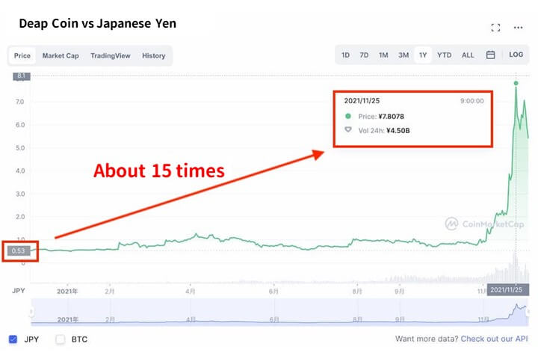Show the ALL time range
The height and width of the screenshot is (359, 538).
click(468, 55)
